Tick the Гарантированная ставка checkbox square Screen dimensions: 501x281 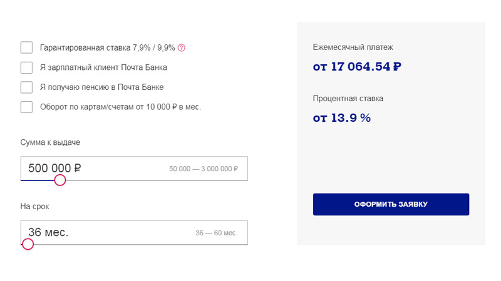pyautogui.click(x=26, y=47)
